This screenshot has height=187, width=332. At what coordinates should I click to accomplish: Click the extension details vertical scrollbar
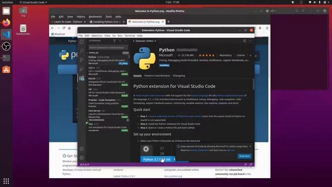[253, 84]
